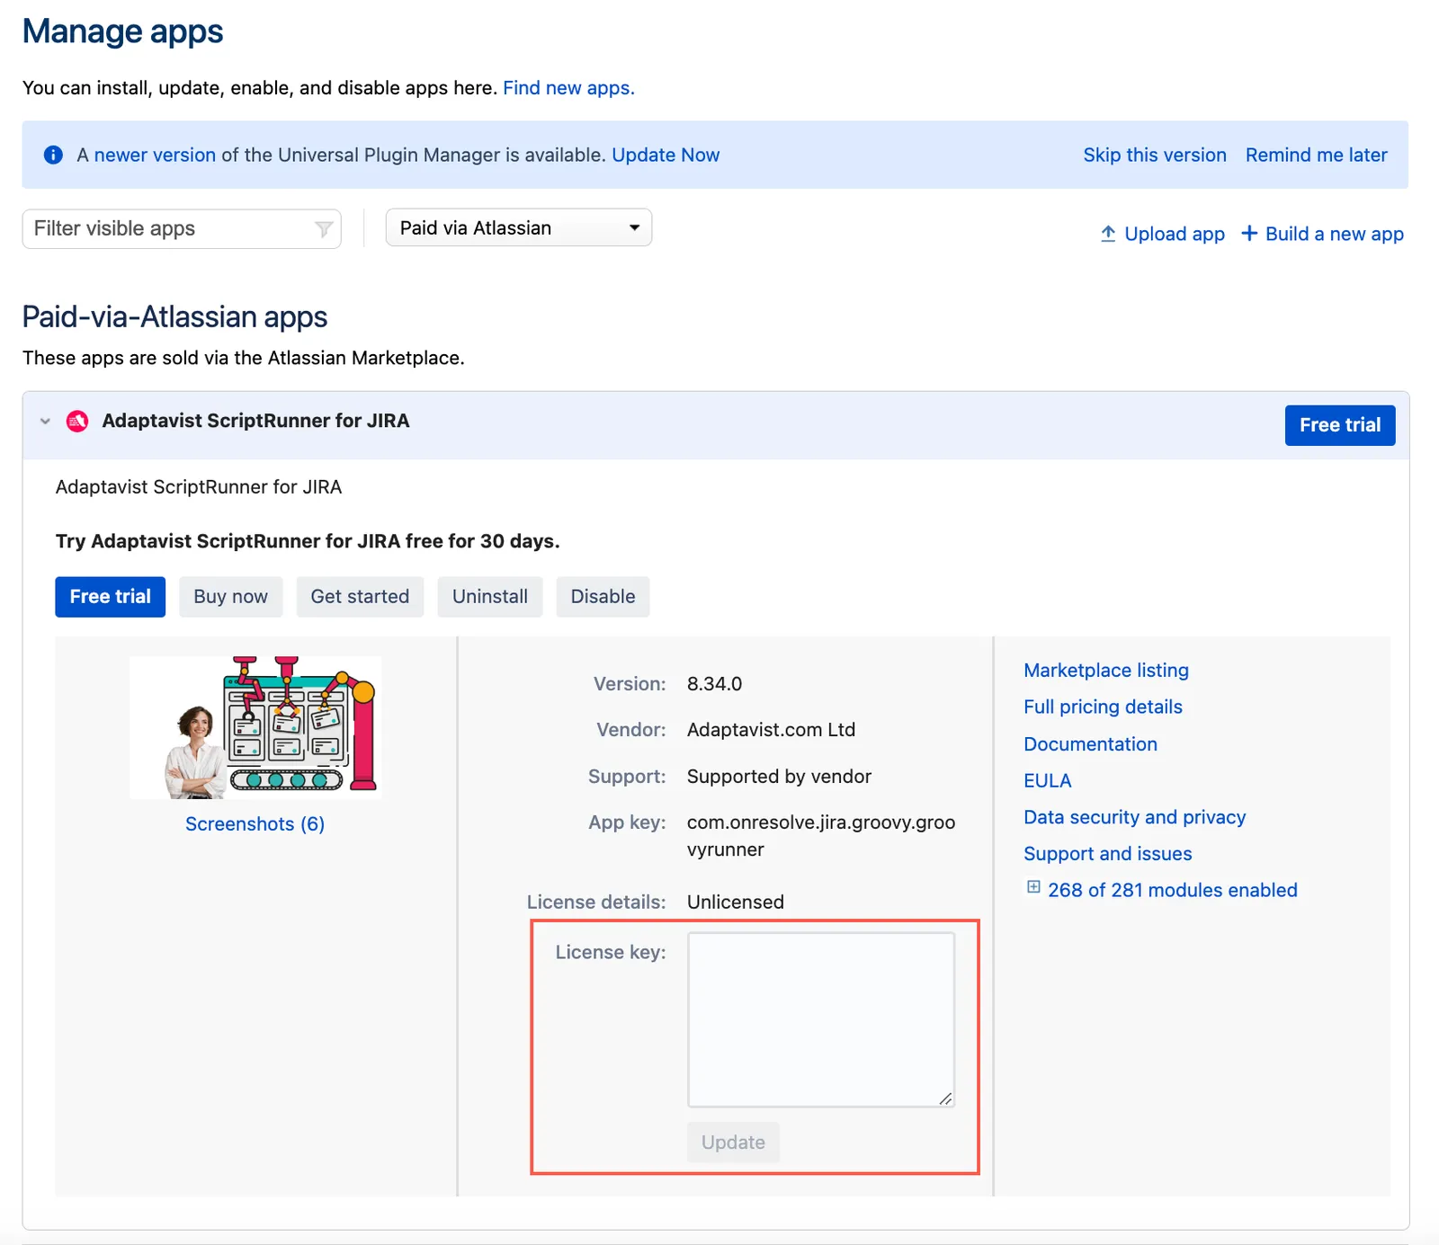
Task: Click the Get started button
Action: click(360, 597)
